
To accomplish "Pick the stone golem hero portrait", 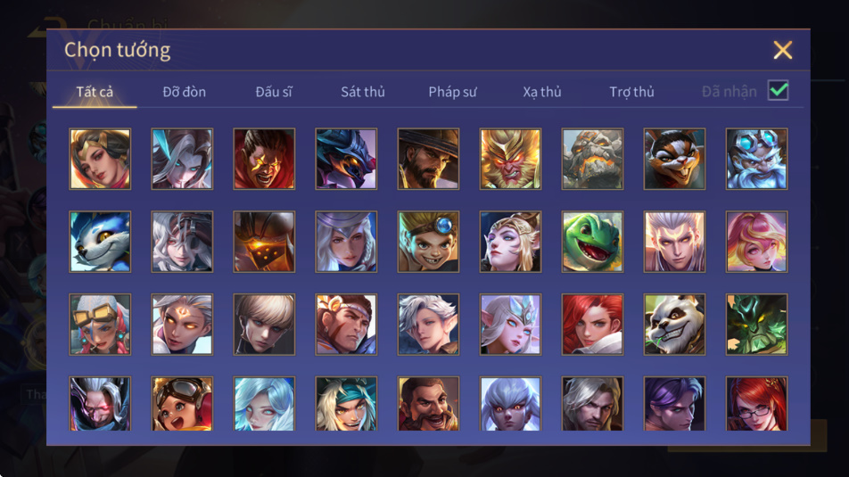I will click(x=592, y=159).
